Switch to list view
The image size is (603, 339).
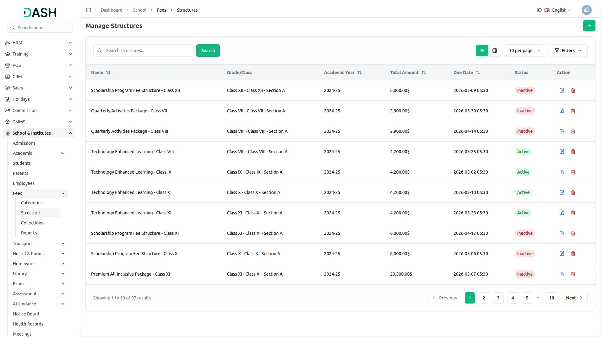coord(482,51)
